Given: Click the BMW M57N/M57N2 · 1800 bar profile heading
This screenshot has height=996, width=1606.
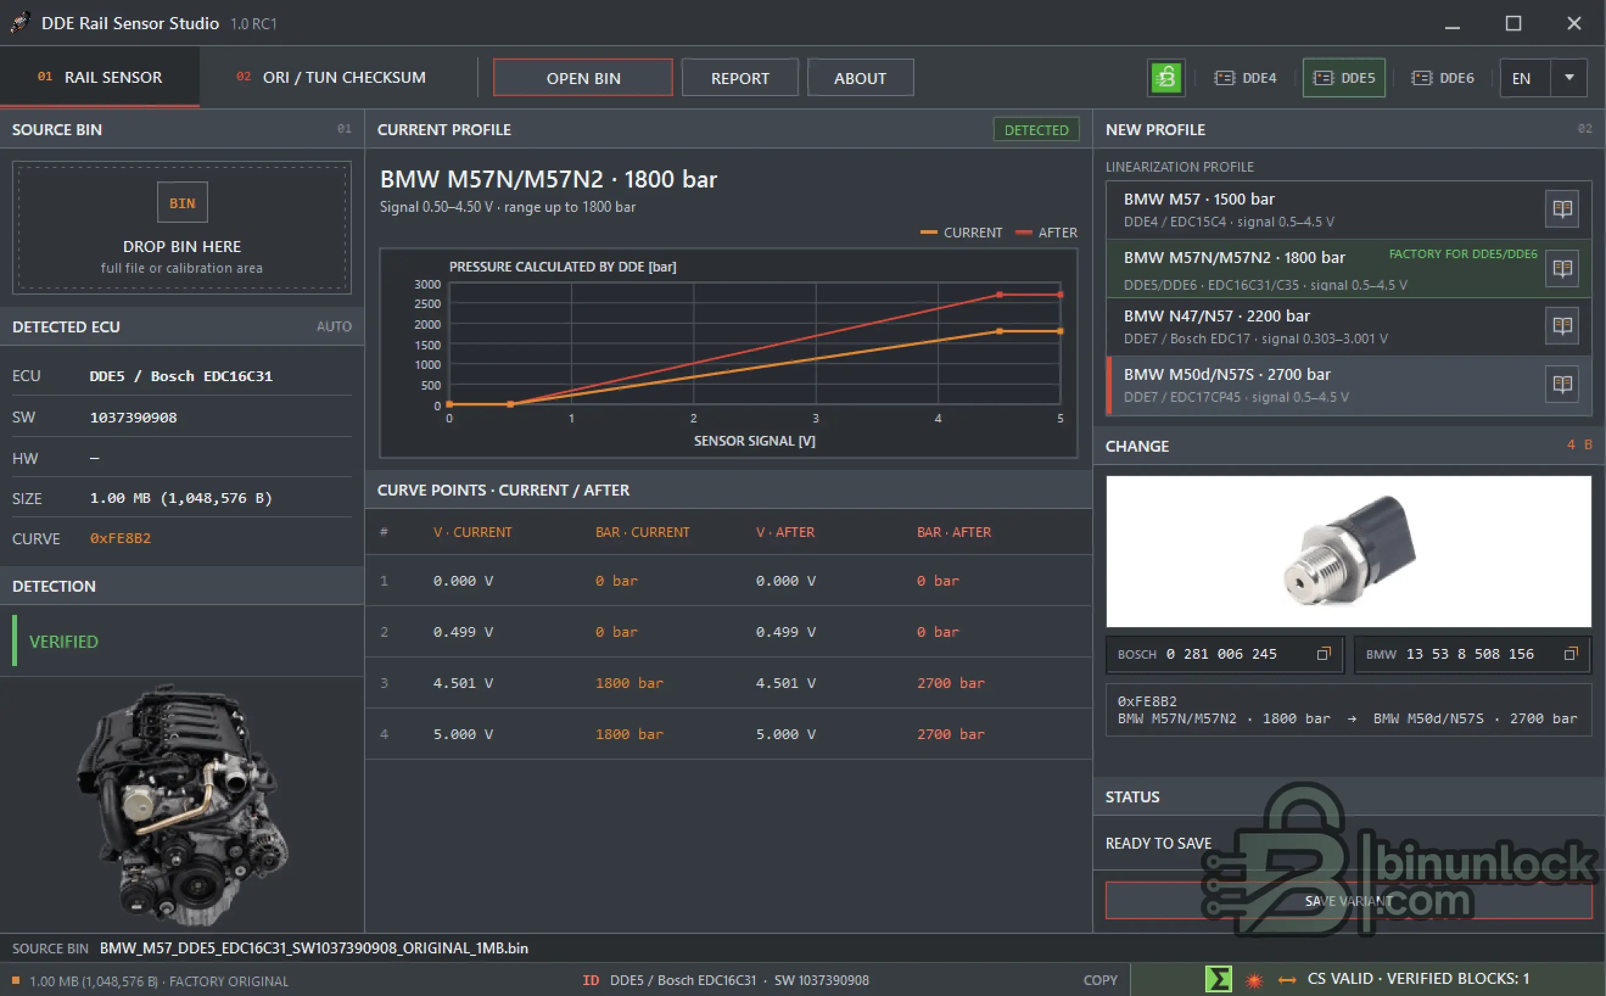Looking at the screenshot, I should [548, 179].
